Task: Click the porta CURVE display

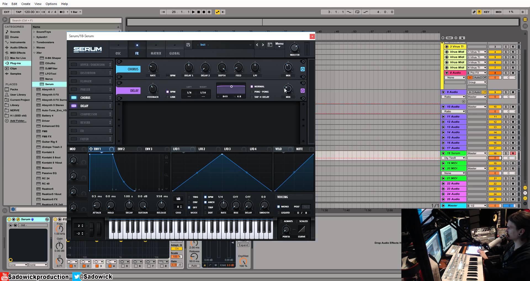Action: point(301,229)
